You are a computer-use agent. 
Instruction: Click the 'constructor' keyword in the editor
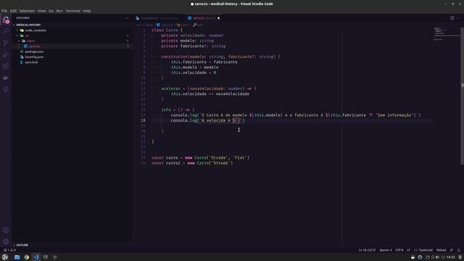(174, 57)
